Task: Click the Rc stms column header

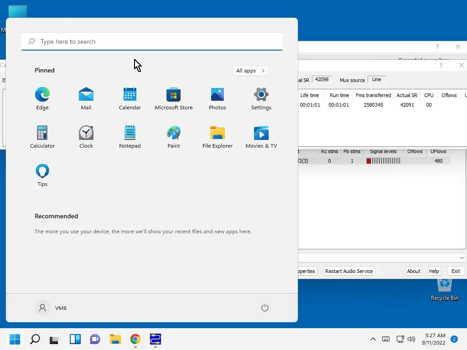Action: click(x=329, y=151)
